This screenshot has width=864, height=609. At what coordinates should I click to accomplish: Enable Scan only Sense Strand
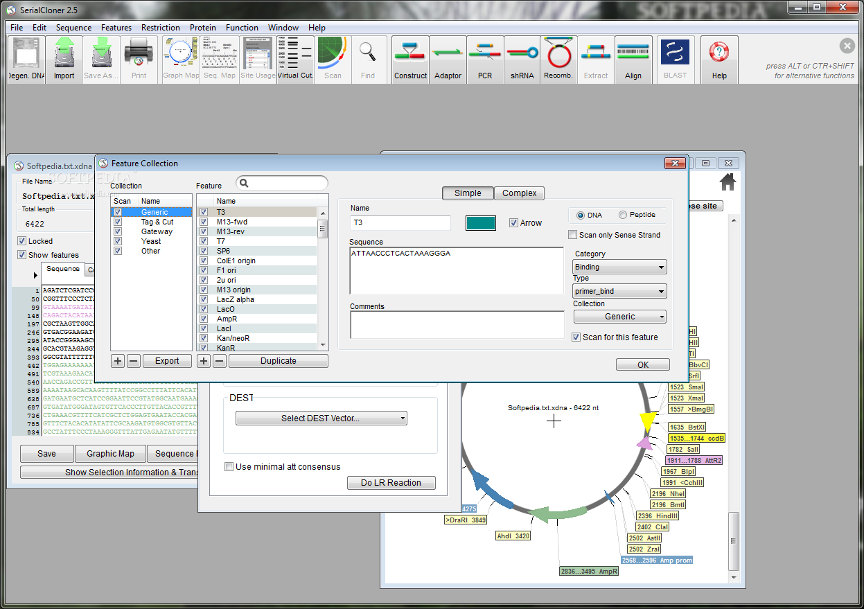point(572,235)
